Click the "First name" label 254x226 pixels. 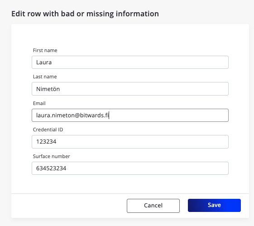[x=45, y=50]
